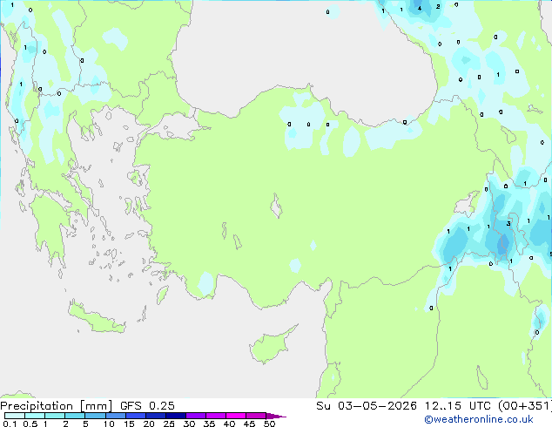
Task: Click the 0.5–1 mm legend color box
Action: coord(35,416)
